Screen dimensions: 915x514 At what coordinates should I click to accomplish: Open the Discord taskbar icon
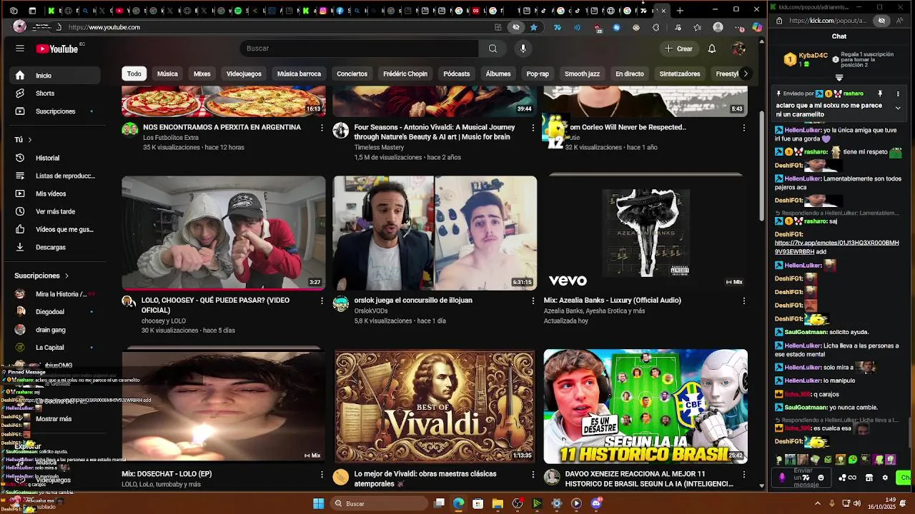tap(597, 503)
